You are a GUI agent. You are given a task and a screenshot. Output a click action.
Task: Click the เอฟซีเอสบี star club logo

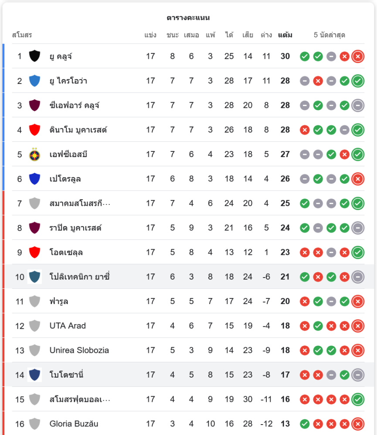[x=34, y=154]
